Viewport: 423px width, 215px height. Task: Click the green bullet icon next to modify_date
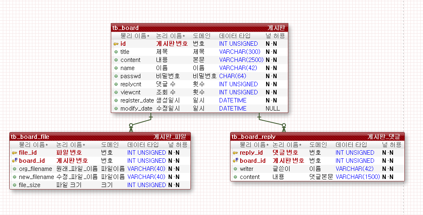coord(116,109)
